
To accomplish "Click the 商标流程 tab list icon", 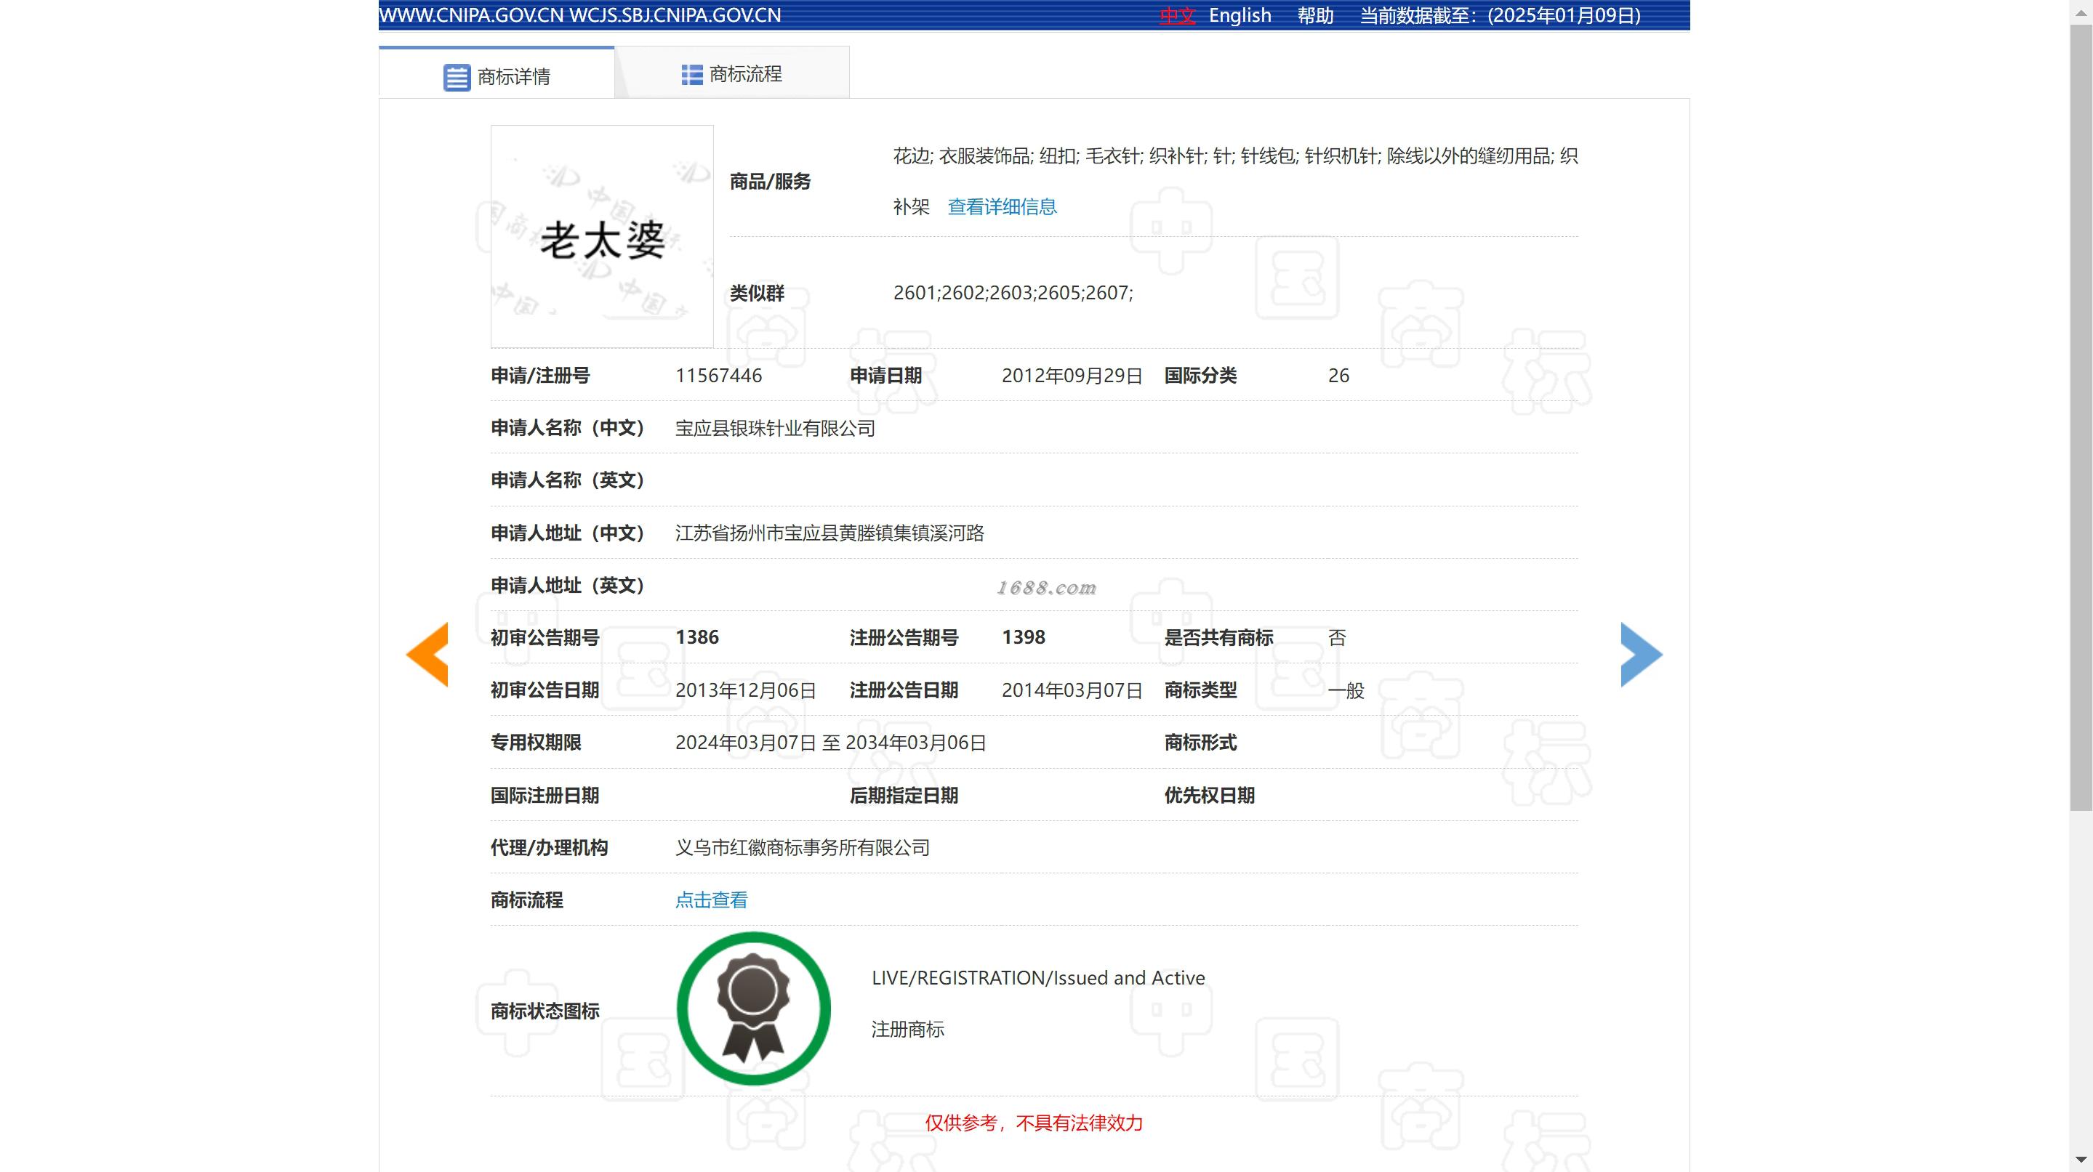I will 691,75.
